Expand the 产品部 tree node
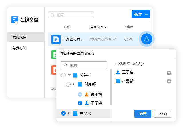Screen dimensions: 183x131 69,113
